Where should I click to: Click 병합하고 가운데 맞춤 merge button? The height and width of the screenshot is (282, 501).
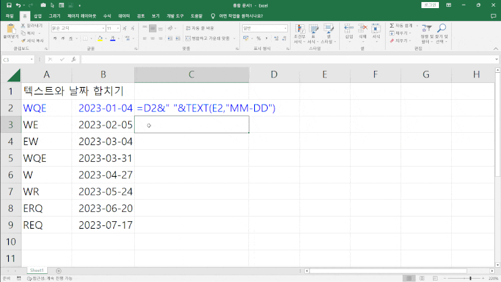[208, 38]
